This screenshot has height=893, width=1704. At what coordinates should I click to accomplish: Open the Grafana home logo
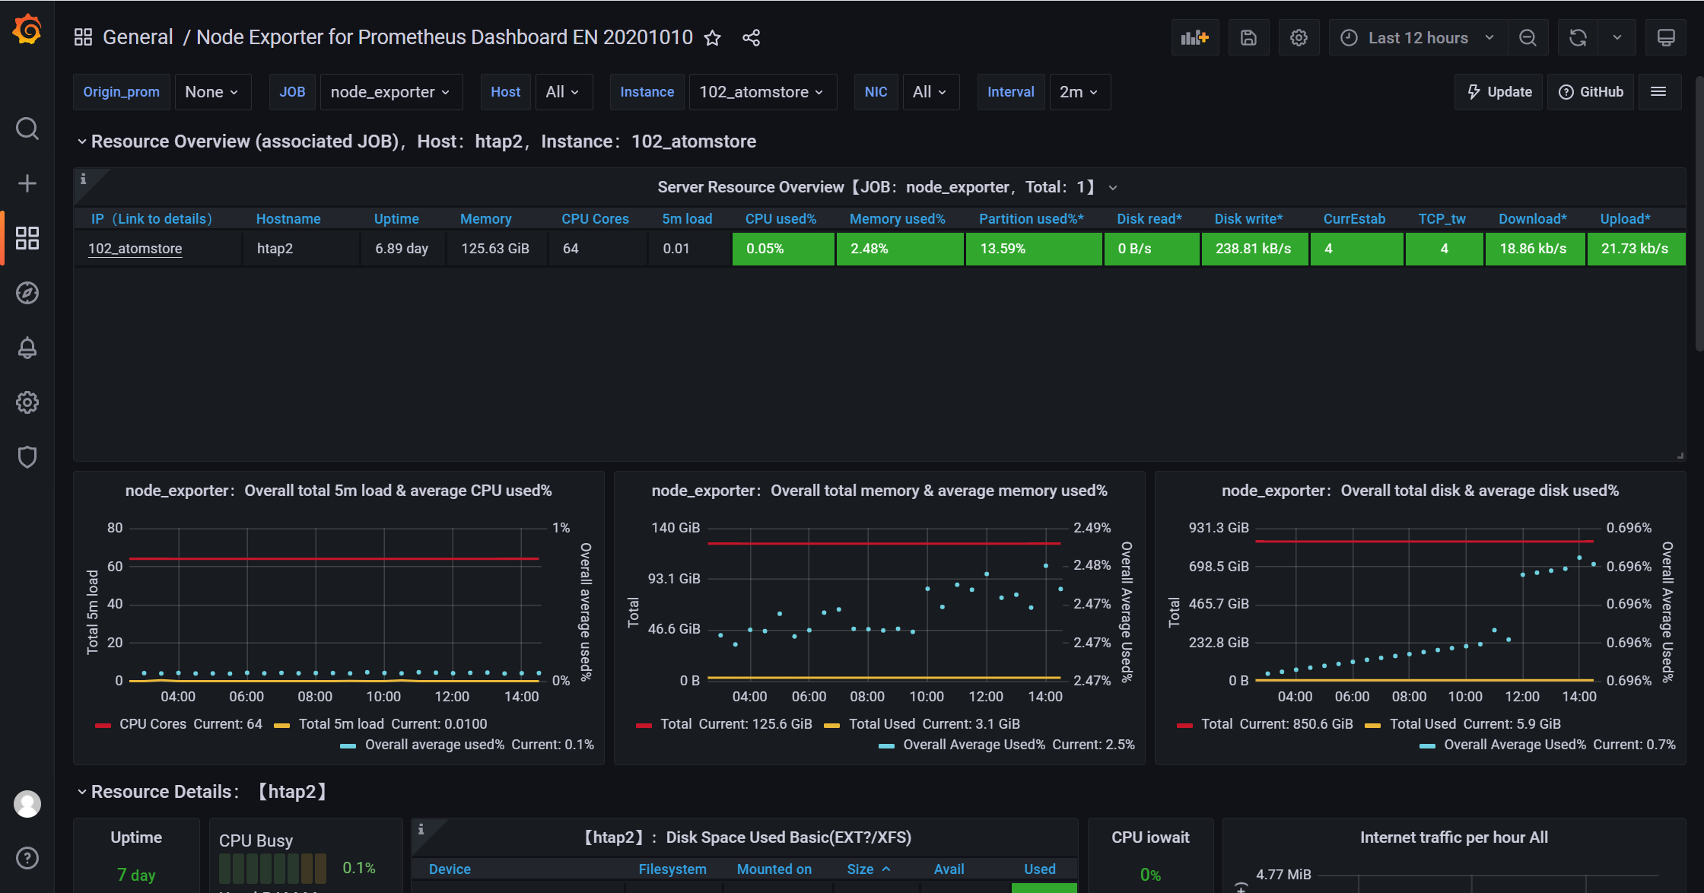point(27,30)
